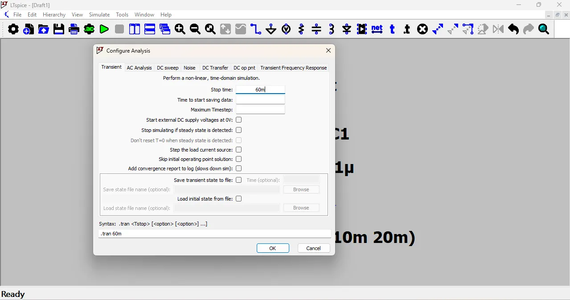Check Load initial state from file
The image size is (570, 300).
[x=239, y=199]
